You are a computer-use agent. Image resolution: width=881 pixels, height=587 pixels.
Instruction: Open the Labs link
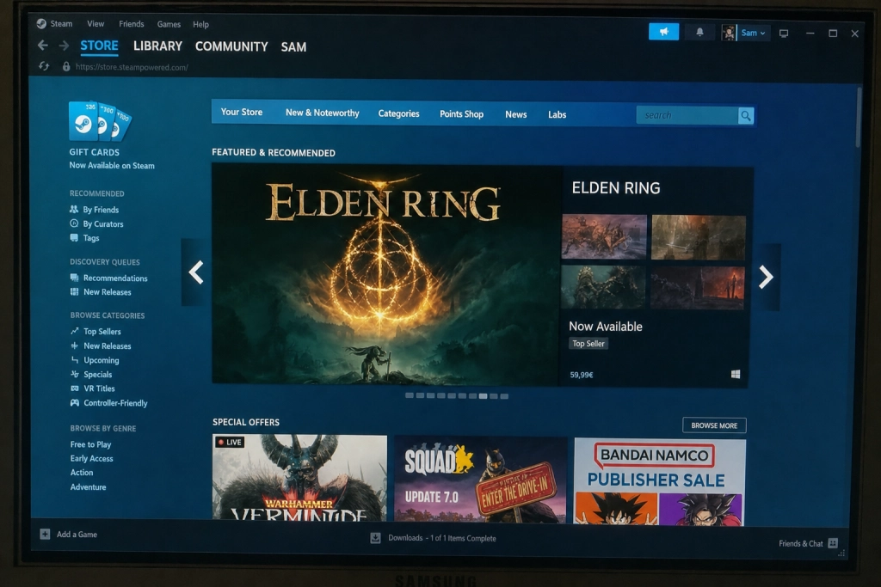[557, 114]
